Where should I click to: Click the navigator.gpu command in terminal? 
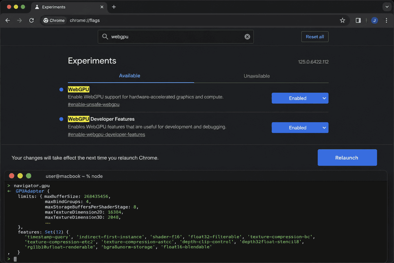click(32, 186)
